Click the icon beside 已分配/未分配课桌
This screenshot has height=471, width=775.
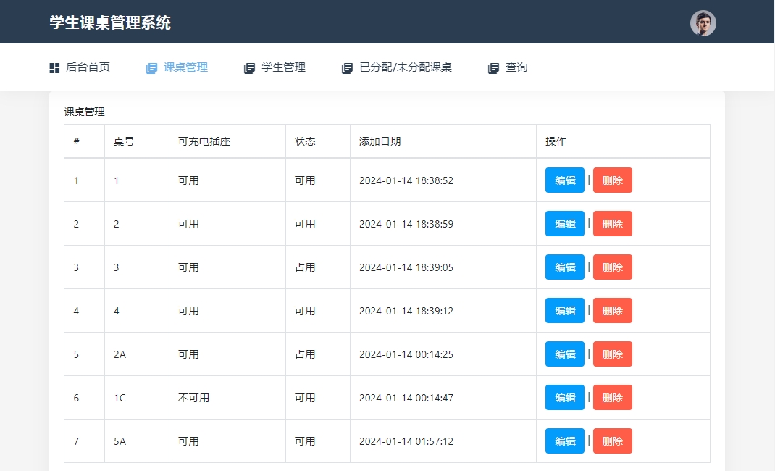click(x=347, y=68)
